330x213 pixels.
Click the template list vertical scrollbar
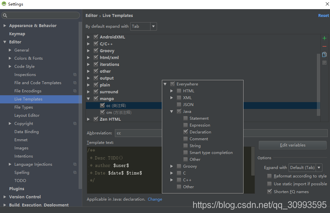[x=319, y=85]
